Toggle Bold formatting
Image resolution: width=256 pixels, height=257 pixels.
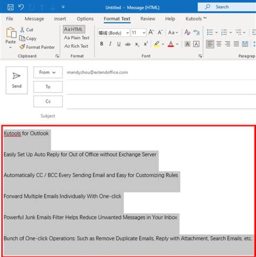pos(102,44)
